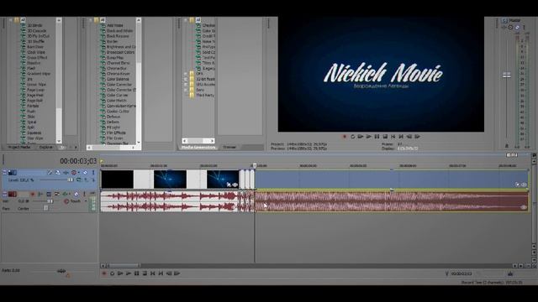Toggle loop playback in the timeline transport
Screen dimensions: 538x302
[x=112, y=273]
